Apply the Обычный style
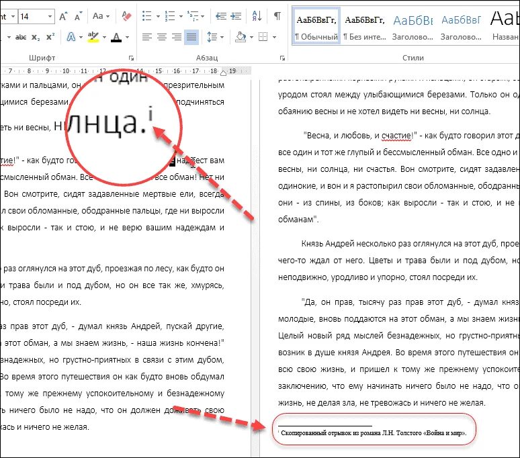 316,27
